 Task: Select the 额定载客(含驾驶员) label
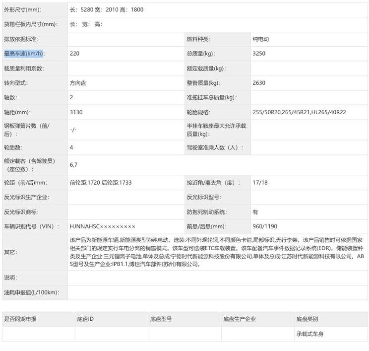(30, 165)
